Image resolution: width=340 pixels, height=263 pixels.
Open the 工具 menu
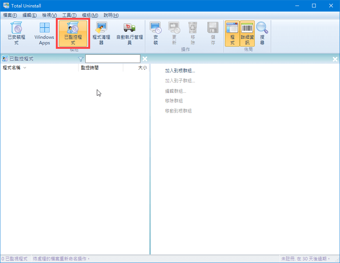tap(69, 15)
